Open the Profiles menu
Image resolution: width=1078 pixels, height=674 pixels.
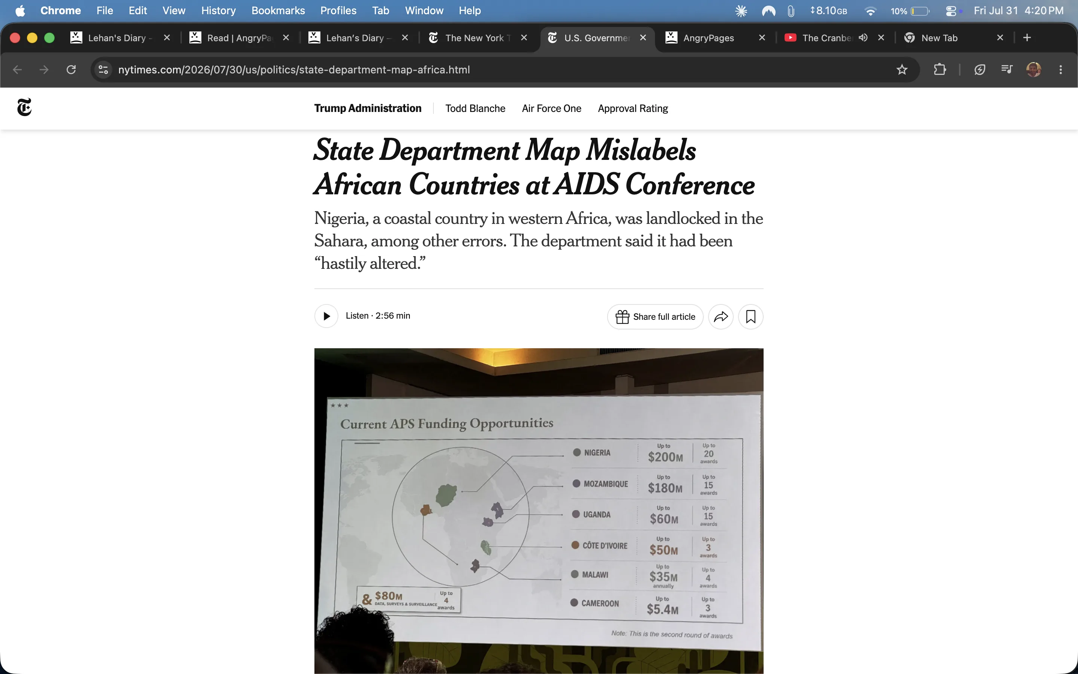click(x=338, y=11)
